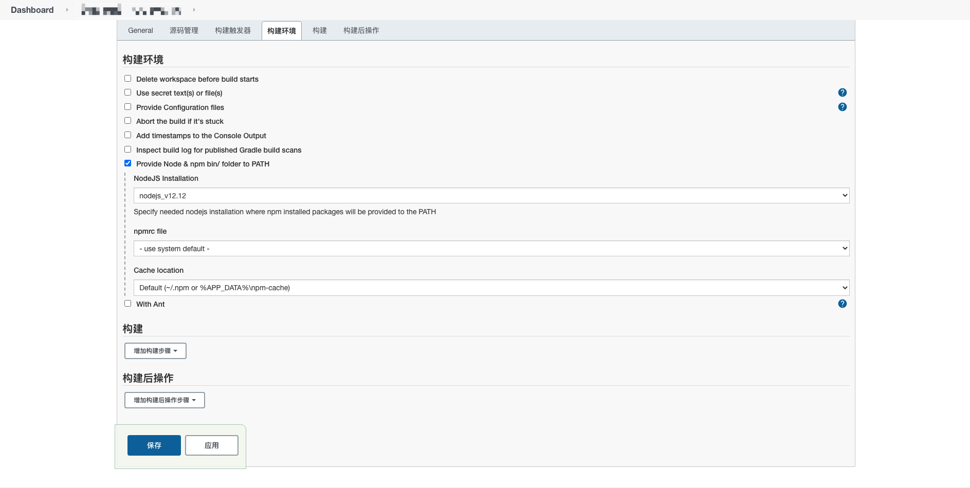The height and width of the screenshot is (488, 970).
Task: Open 增加构建后操作步骤 dropdown button
Action: 164,400
